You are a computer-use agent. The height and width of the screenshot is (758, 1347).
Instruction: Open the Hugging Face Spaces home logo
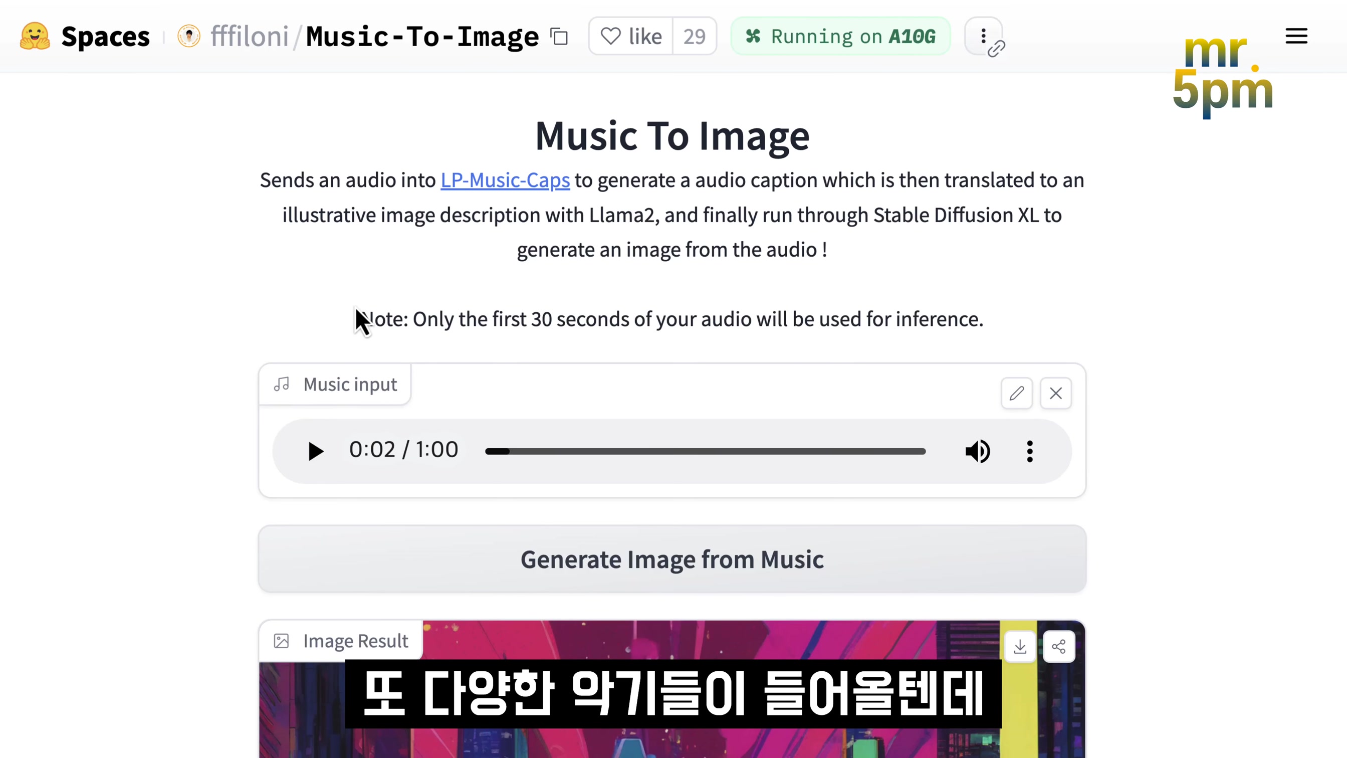(x=35, y=36)
